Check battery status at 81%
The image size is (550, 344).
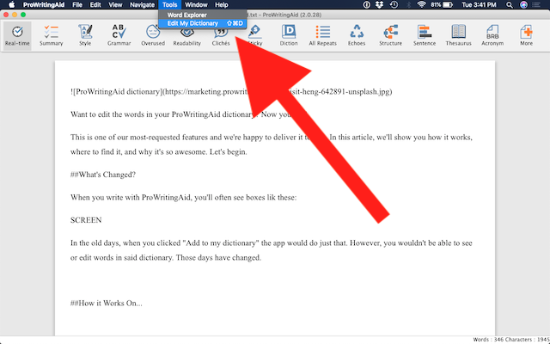pyautogui.click(x=442, y=4)
